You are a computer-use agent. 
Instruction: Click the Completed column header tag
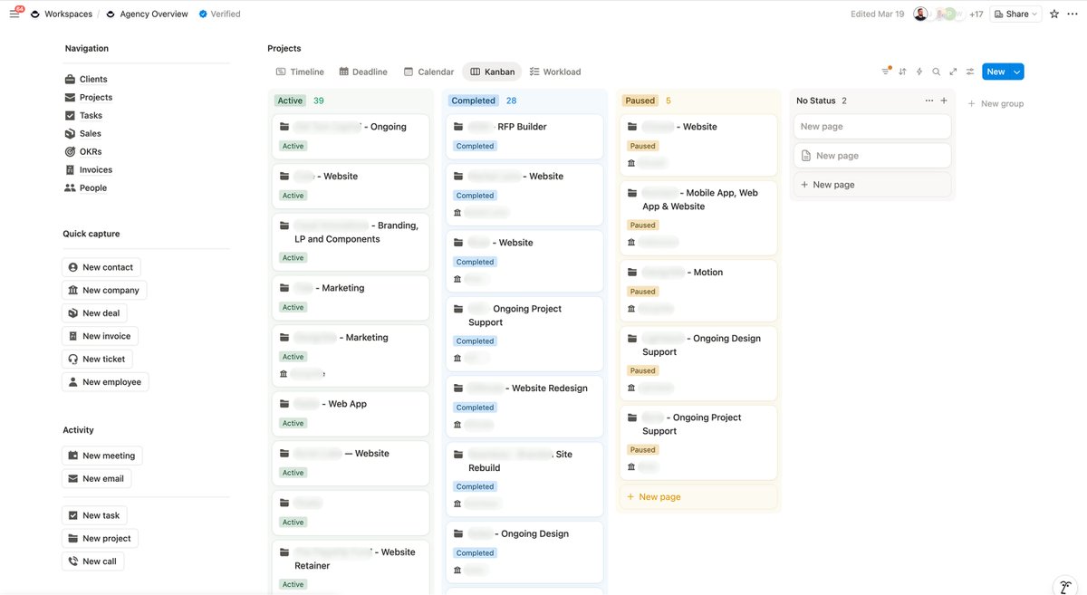tap(474, 101)
